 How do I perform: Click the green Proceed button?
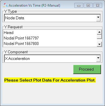[x=87, y=69]
